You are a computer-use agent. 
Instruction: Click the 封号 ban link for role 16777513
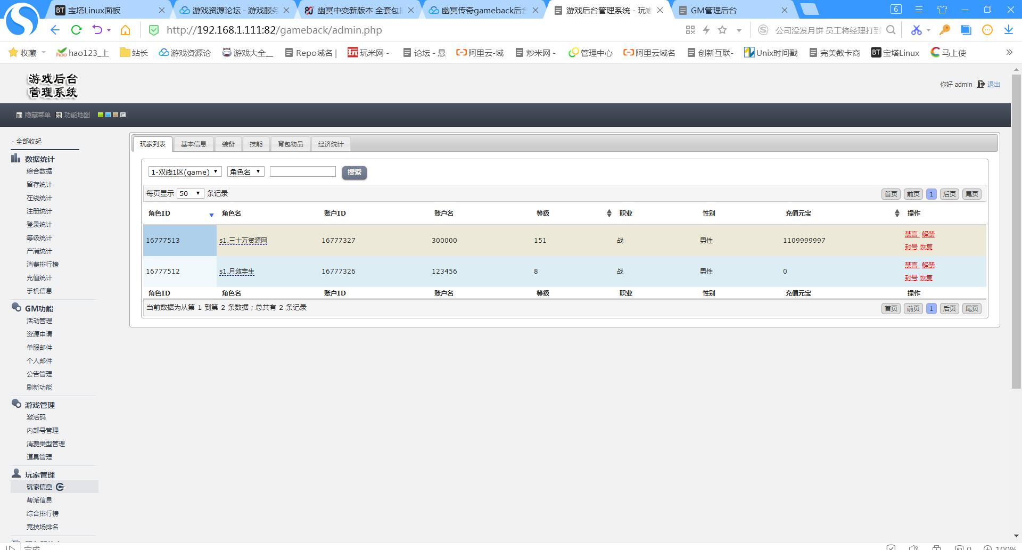pos(911,247)
